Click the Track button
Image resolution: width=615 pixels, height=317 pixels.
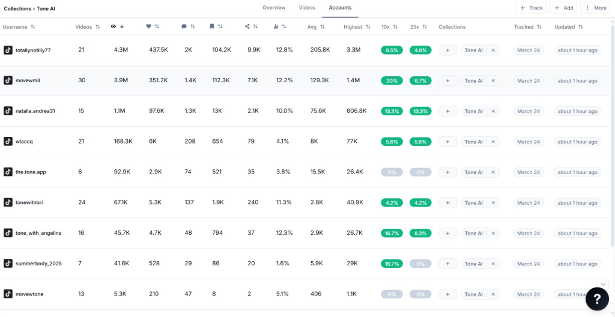531,8
